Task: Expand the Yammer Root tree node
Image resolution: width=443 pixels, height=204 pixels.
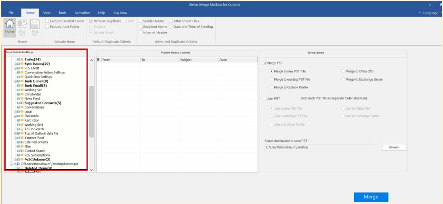Action: pyautogui.click(x=15, y=138)
